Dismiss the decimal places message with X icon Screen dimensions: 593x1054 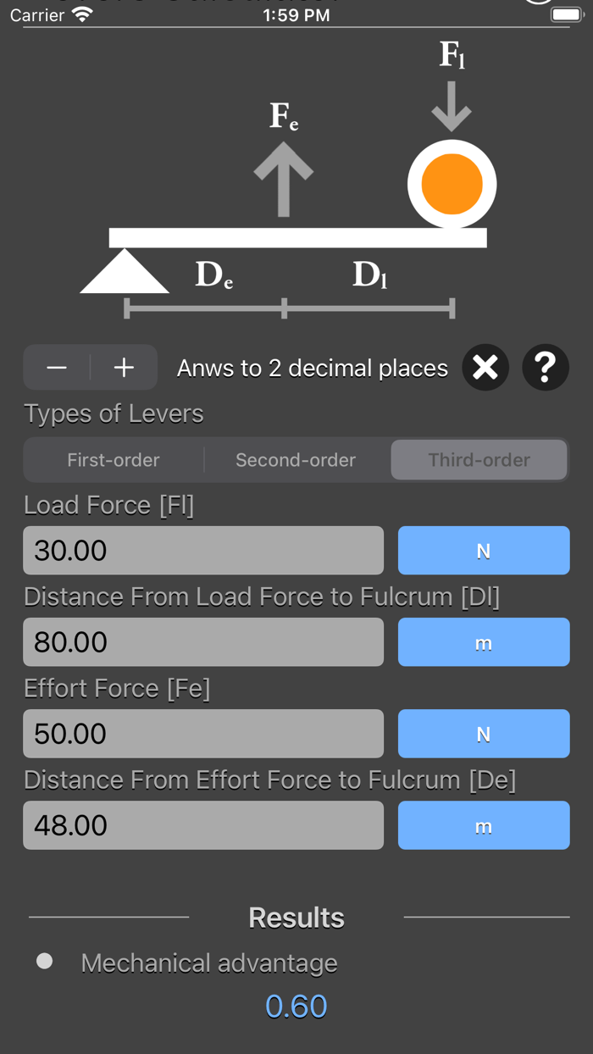click(485, 368)
